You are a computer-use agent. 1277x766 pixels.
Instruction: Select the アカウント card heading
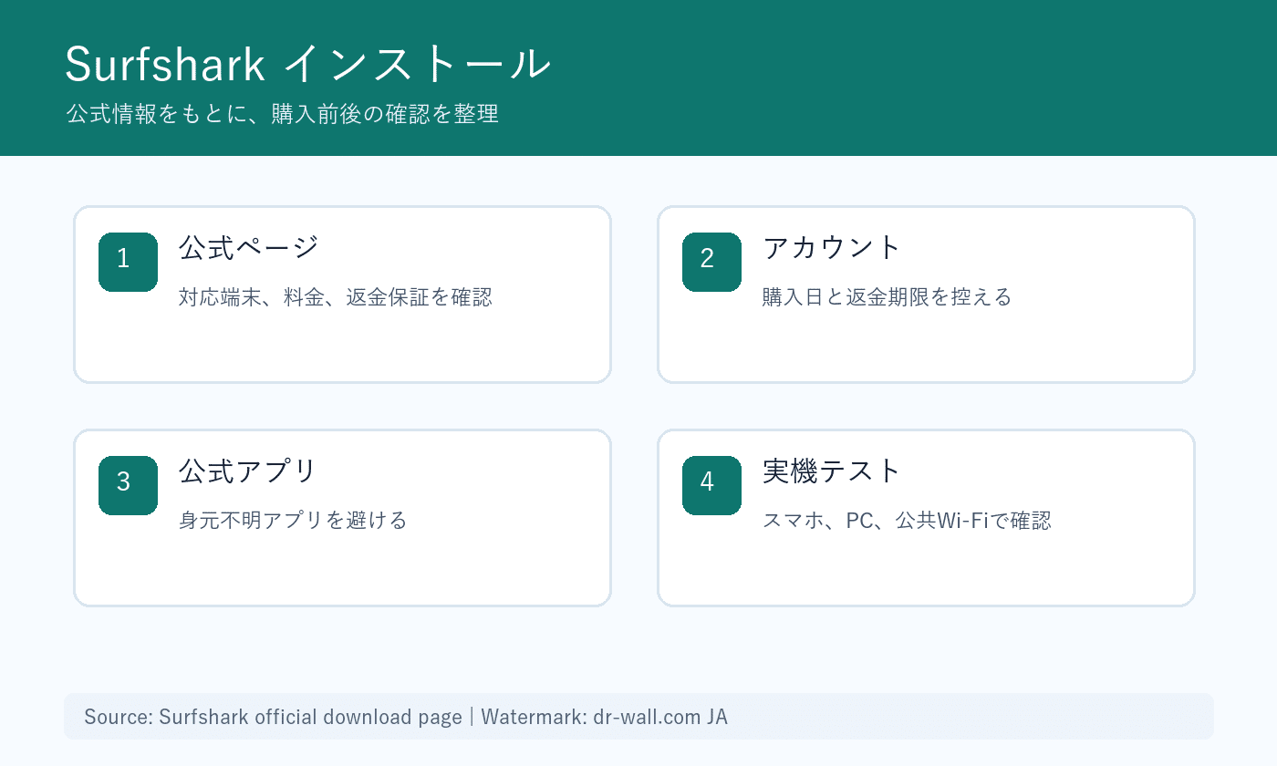pyautogui.click(x=832, y=247)
